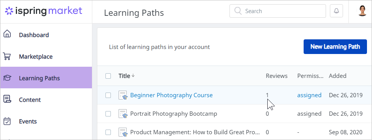372x140 pixels.
Task: Click the Reviews column header
Action: point(277,76)
